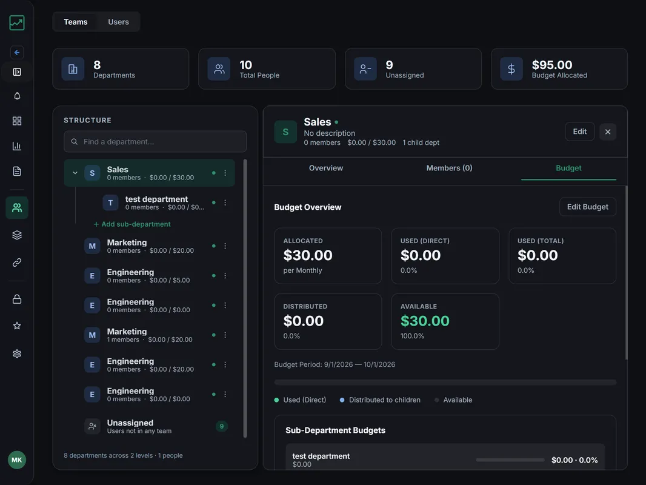Screen dimensions: 646x485
Task: Select the Unassigned users row
Action: [x=149, y=426]
